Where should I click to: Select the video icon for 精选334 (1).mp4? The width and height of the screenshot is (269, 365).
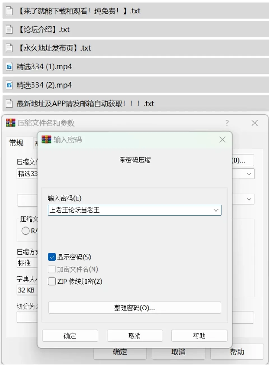(9, 67)
